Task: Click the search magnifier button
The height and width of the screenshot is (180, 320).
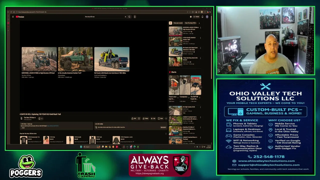Action: point(129,17)
